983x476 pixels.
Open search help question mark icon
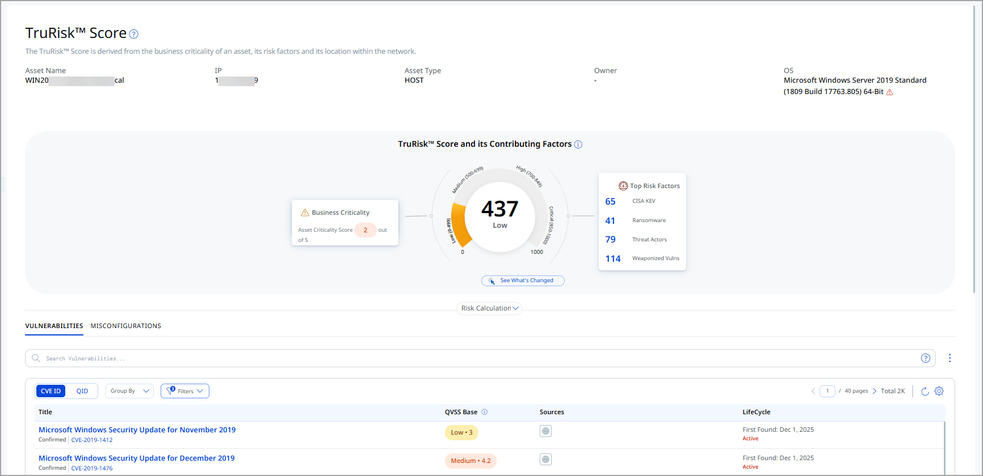pyautogui.click(x=926, y=358)
